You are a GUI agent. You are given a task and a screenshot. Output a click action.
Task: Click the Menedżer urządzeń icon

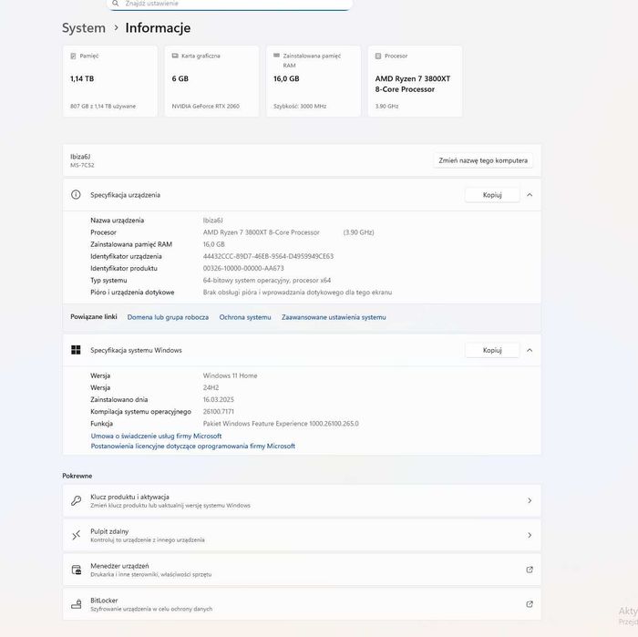(77, 570)
